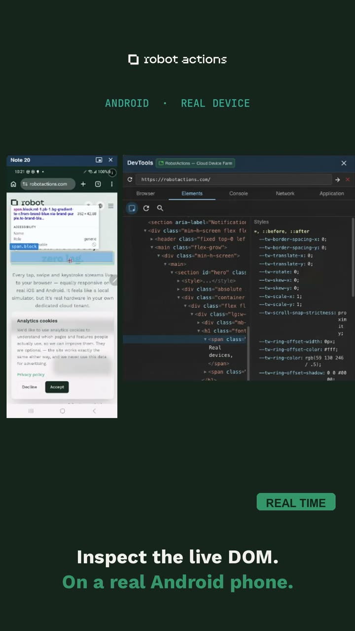
Task: Click the globe language icon on the page header
Action: (x=100, y=206)
